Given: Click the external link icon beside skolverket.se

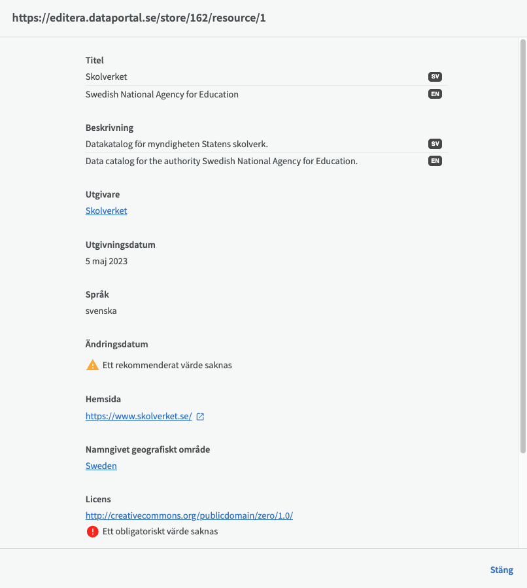Looking at the screenshot, I should point(201,417).
